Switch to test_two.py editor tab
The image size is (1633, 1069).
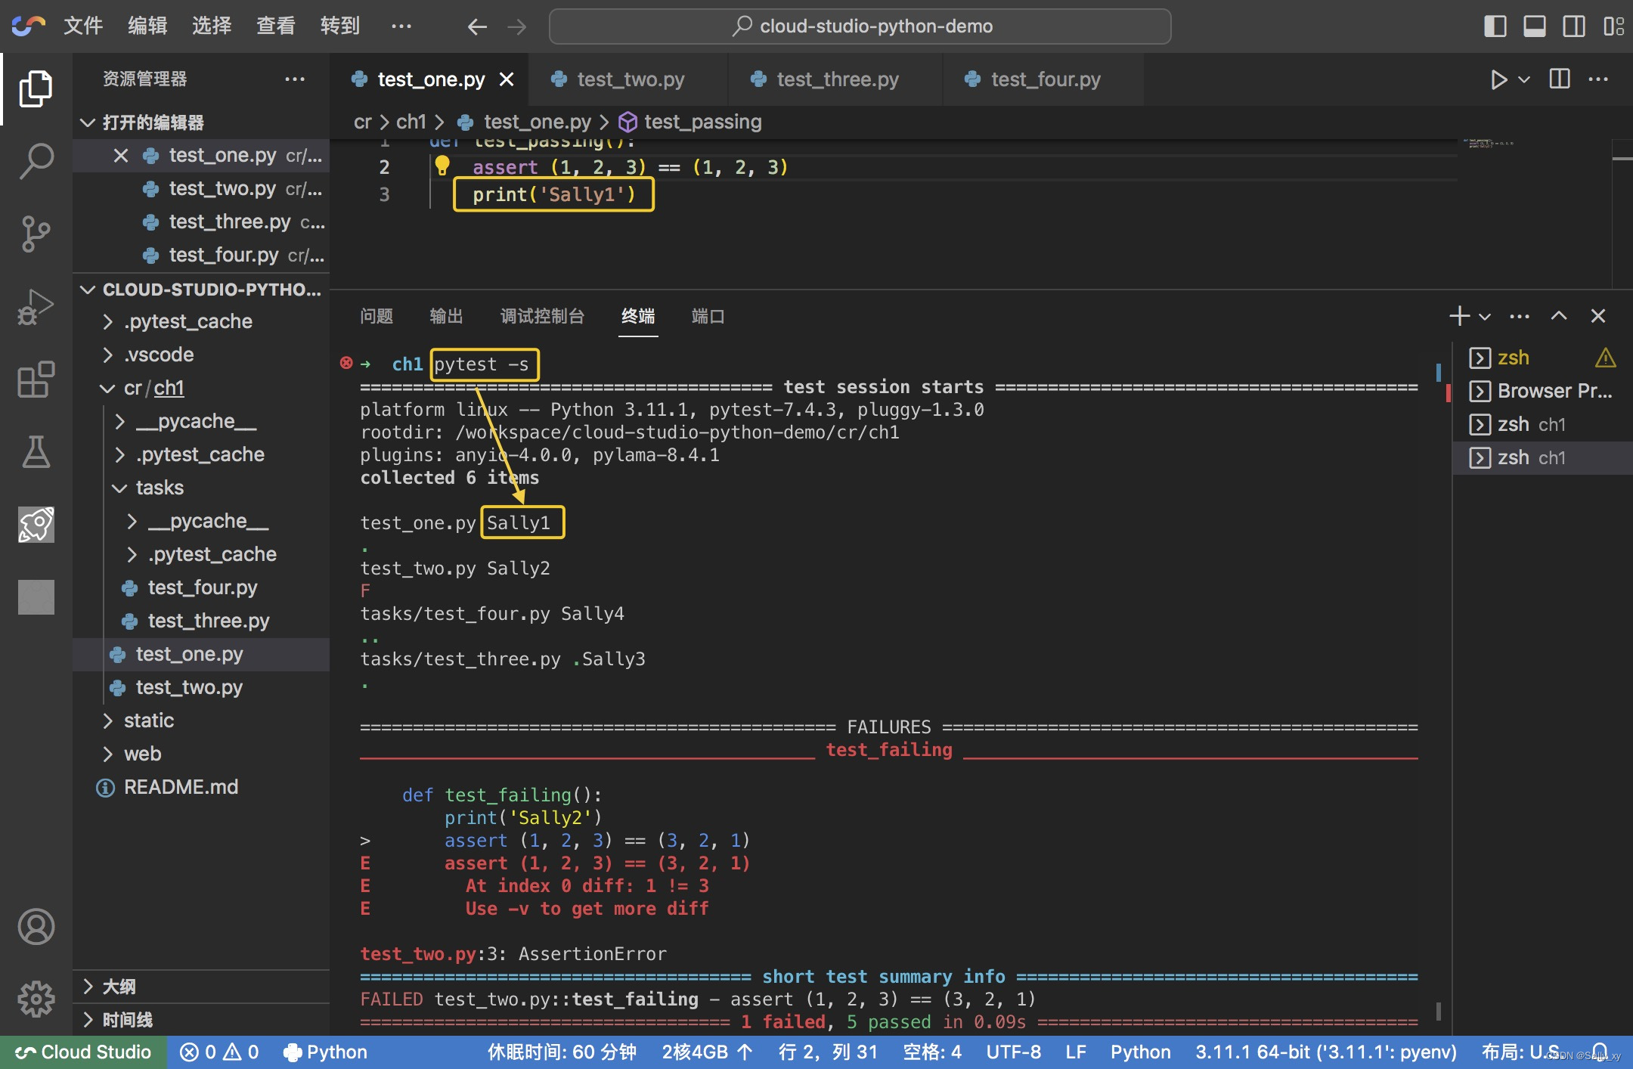[628, 79]
